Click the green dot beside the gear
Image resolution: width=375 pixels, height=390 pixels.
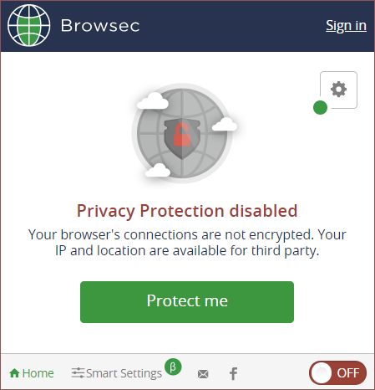(x=320, y=107)
